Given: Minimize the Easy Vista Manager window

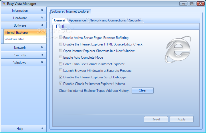Looking at the screenshot, I should click(183, 4).
